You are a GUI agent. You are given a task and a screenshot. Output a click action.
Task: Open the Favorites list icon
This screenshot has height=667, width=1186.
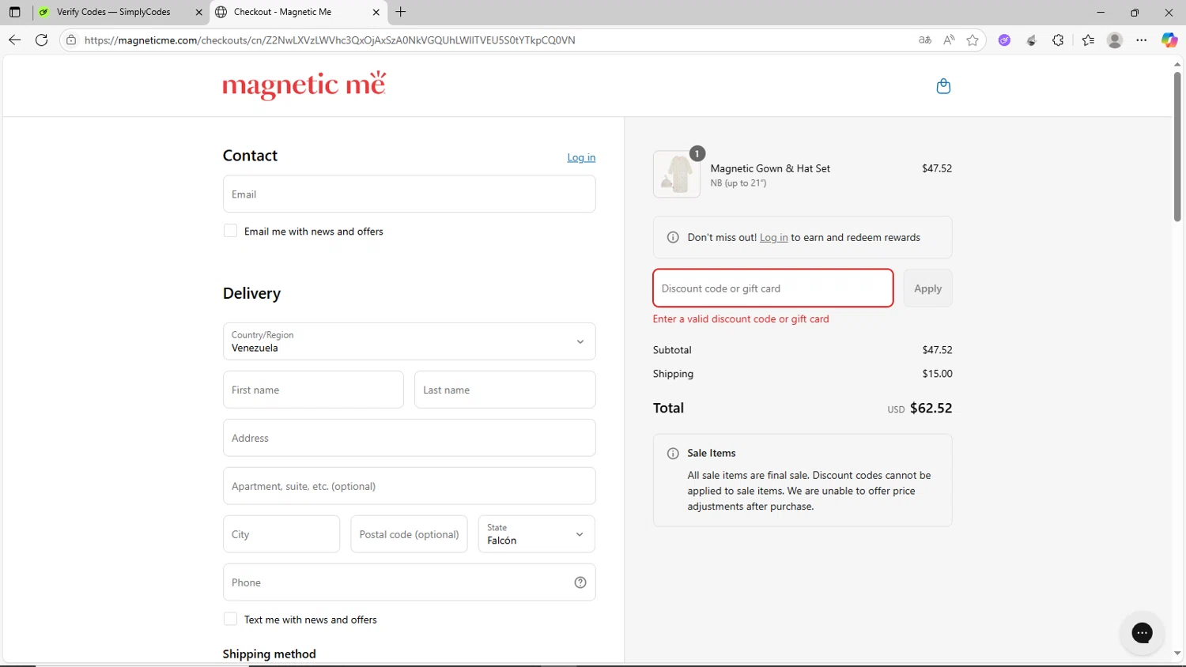coord(1088,40)
